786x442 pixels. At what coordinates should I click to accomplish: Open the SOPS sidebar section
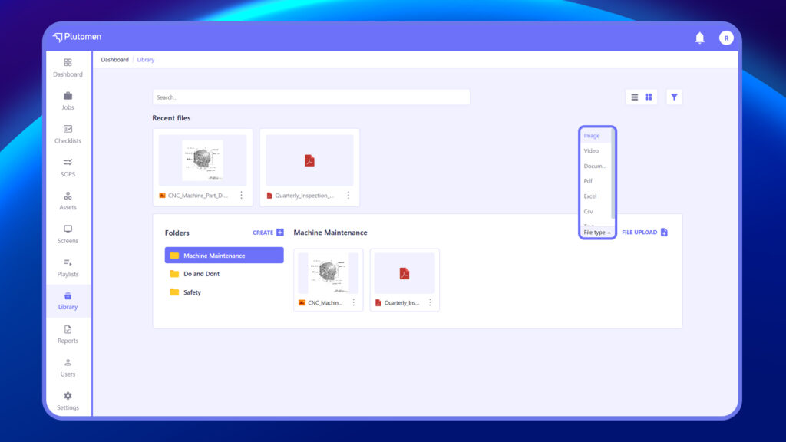(68, 167)
